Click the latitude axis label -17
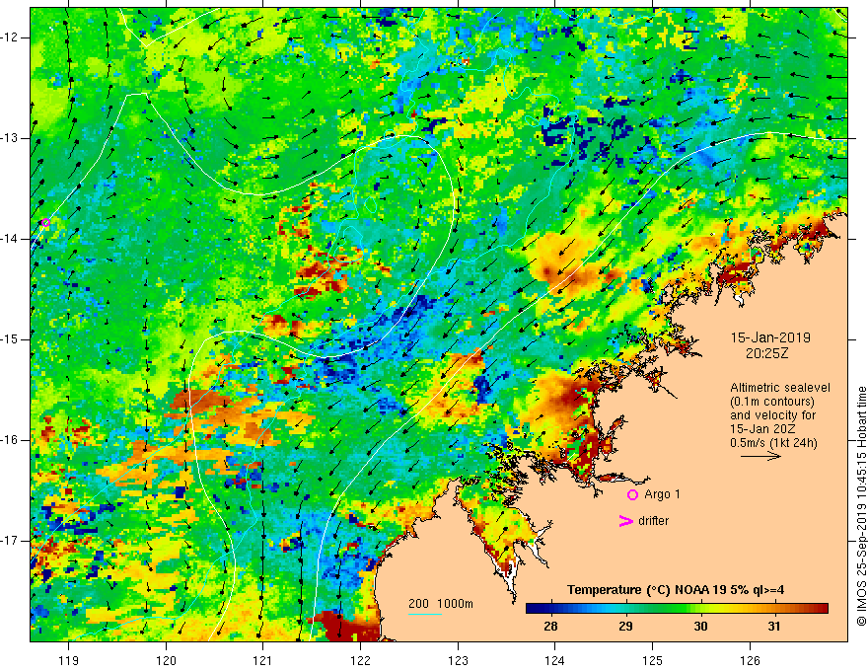 (10, 541)
